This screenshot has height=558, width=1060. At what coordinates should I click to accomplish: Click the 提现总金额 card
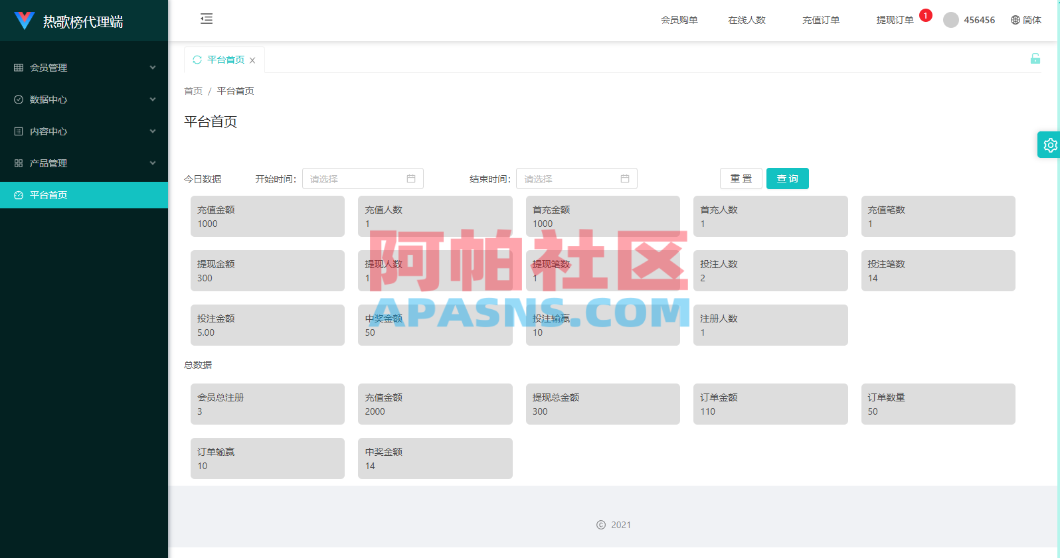tap(603, 404)
